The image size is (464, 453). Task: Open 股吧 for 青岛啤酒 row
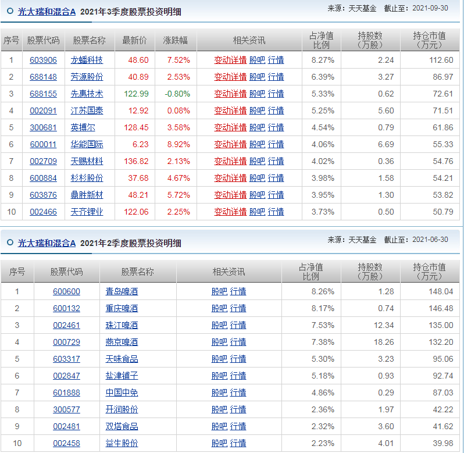coord(219,291)
